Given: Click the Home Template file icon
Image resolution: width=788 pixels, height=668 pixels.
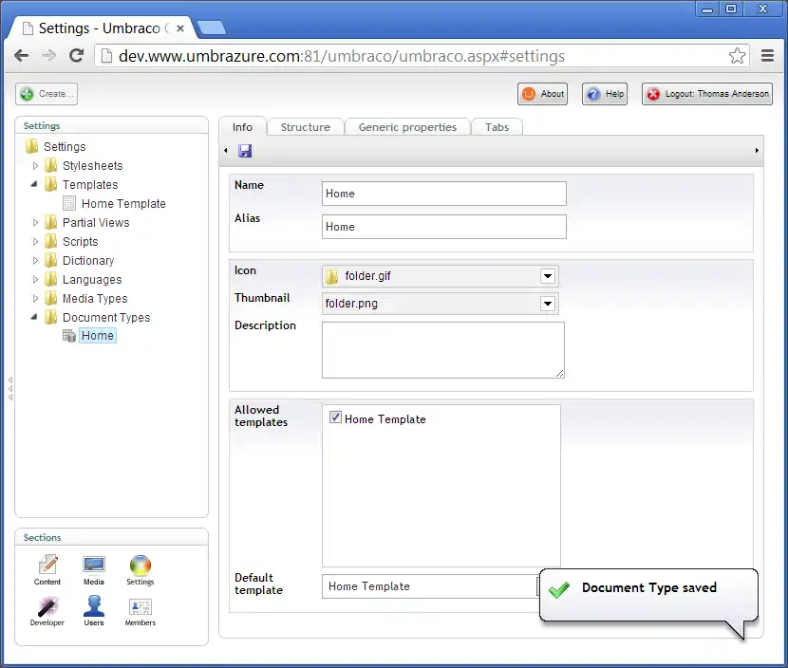Looking at the screenshot, I should coord(69,203).
